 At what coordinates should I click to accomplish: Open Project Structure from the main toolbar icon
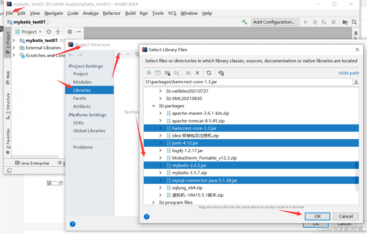pos(345,22)
